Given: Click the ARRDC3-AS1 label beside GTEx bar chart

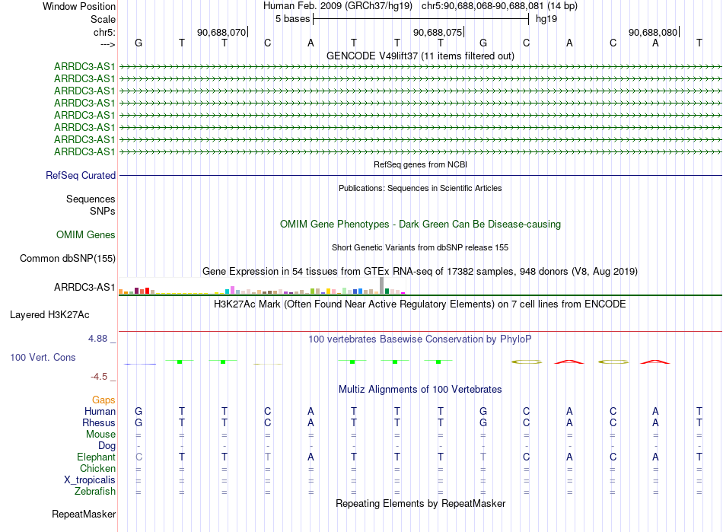Looking at the screenshot, I should click(84, 287).
